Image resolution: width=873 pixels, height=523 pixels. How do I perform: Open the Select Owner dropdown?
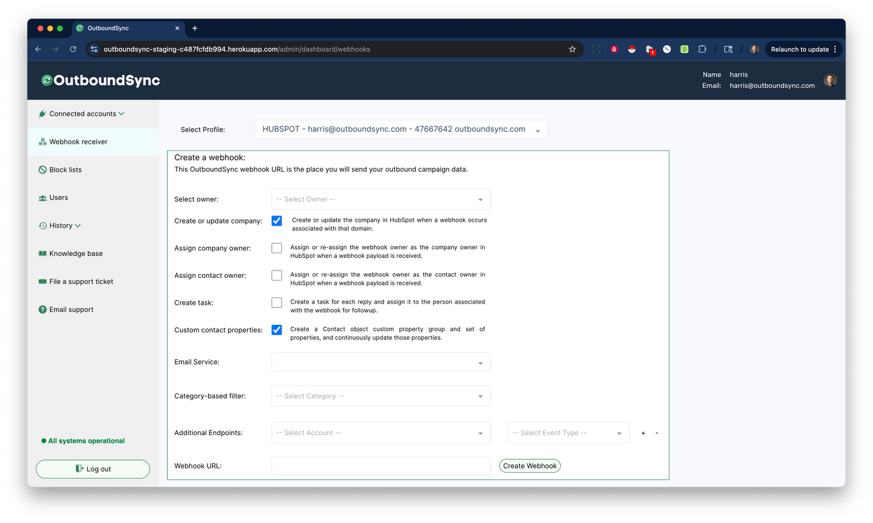click(x=380, y=199)
